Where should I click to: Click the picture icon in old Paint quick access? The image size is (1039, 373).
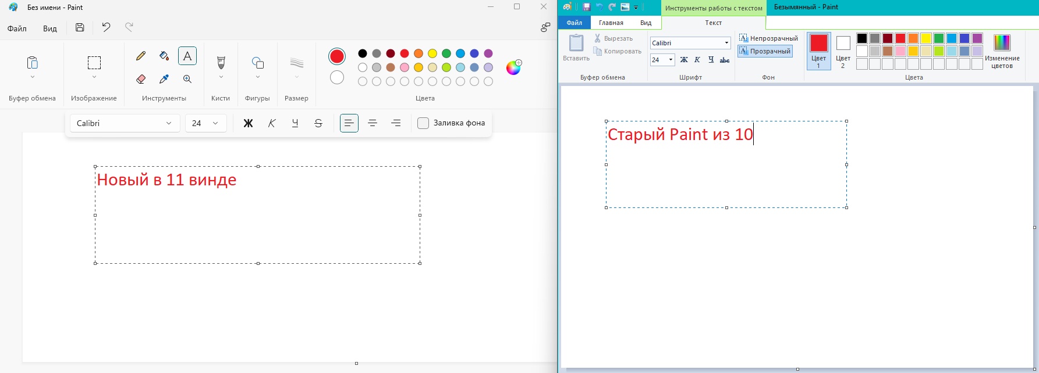pyautogui.click(x=625, y=7)
